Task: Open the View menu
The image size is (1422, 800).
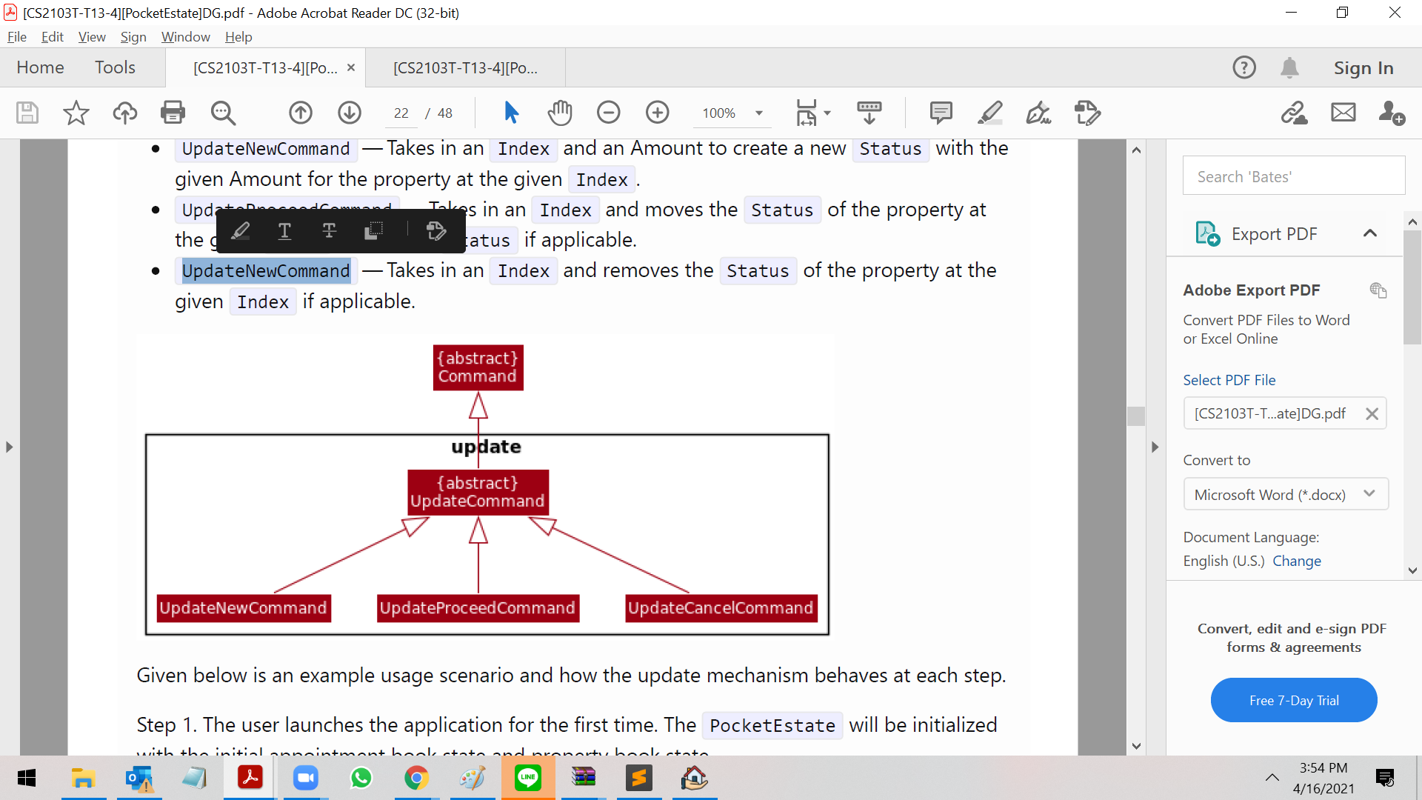Action: (x=92, y=37)
